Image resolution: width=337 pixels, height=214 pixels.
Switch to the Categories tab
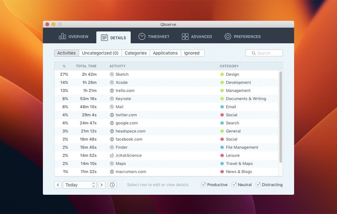(x=136, y=53)
